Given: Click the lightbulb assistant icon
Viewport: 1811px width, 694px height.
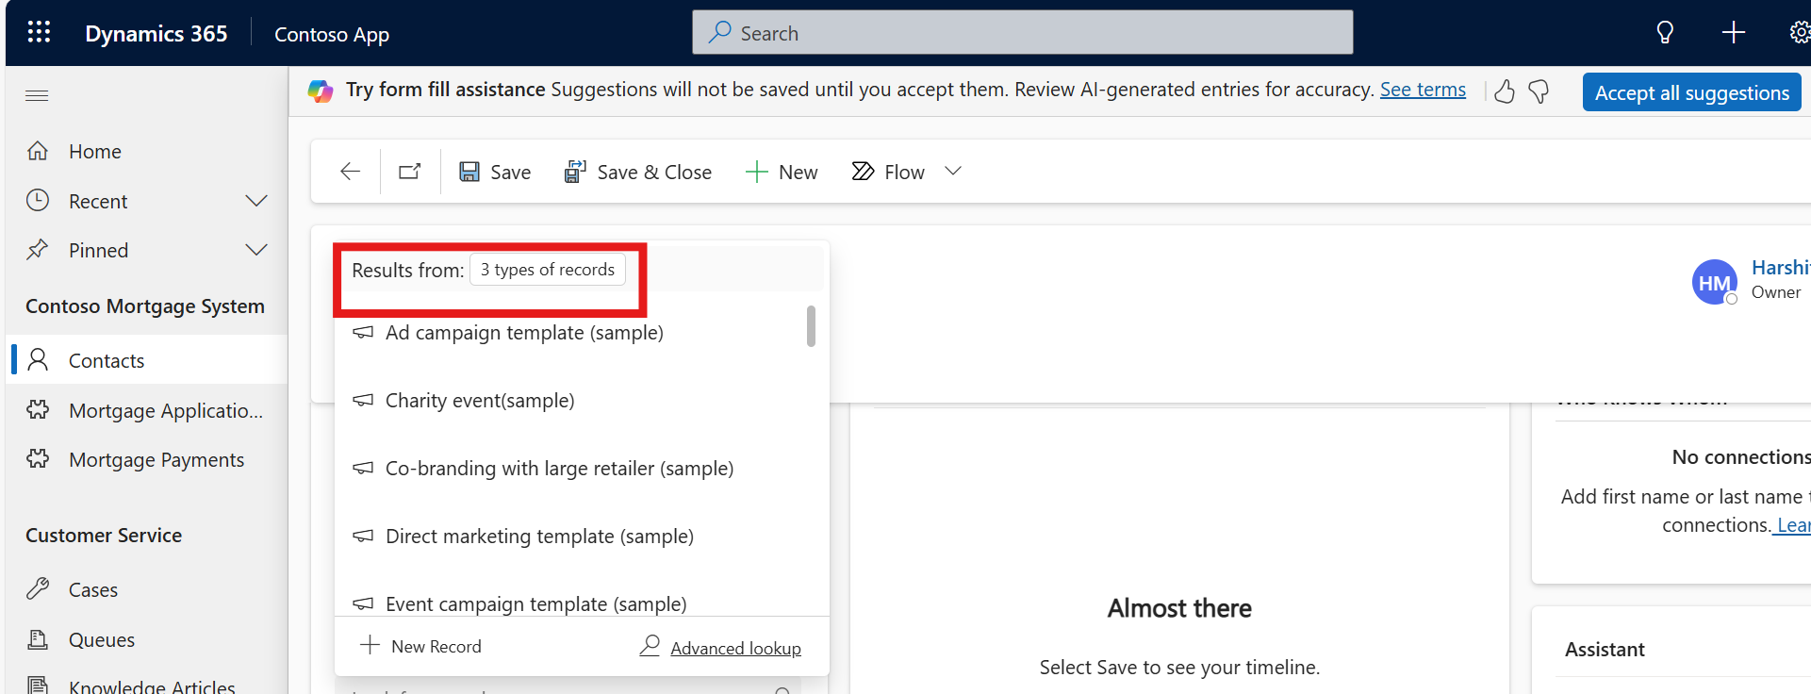Looking at the screenshot, I should point(1665,33).
